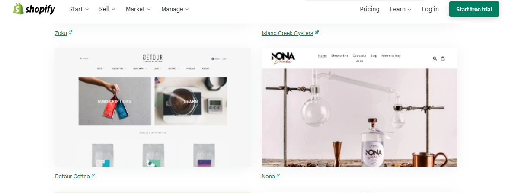The width and height of the screenshot is (518, 193).
Task: Click the Start free trial button
Action: pos(474,9)
